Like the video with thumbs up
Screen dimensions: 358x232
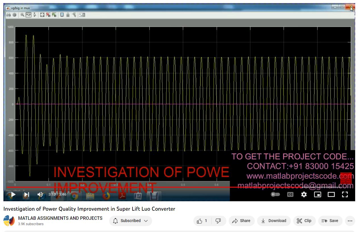tap(202, 221)
